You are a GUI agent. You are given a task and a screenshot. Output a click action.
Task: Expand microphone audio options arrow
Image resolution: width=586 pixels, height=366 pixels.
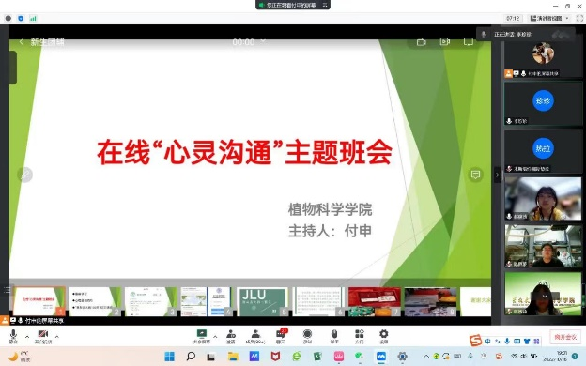27,337
